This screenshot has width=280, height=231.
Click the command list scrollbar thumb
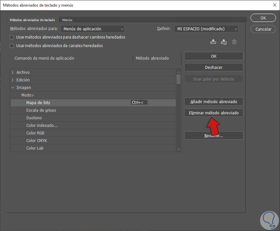pos(178,79)
